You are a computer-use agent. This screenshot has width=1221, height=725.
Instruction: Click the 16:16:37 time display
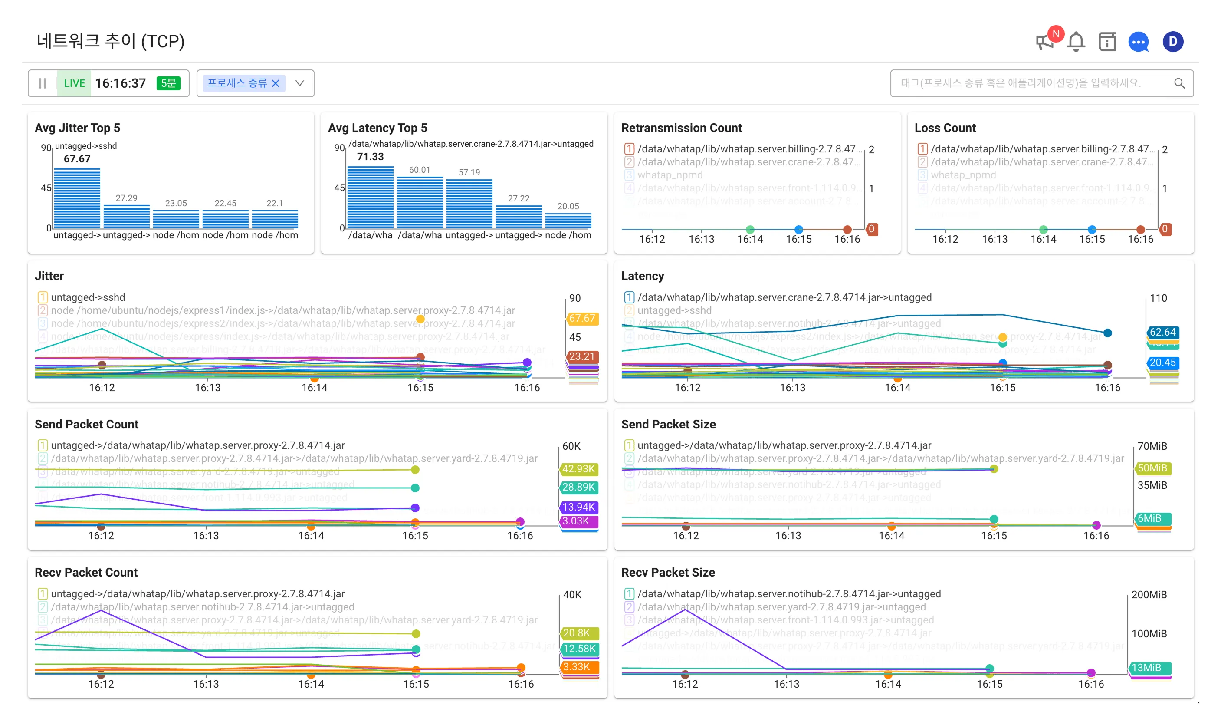[x=120, y=83]
